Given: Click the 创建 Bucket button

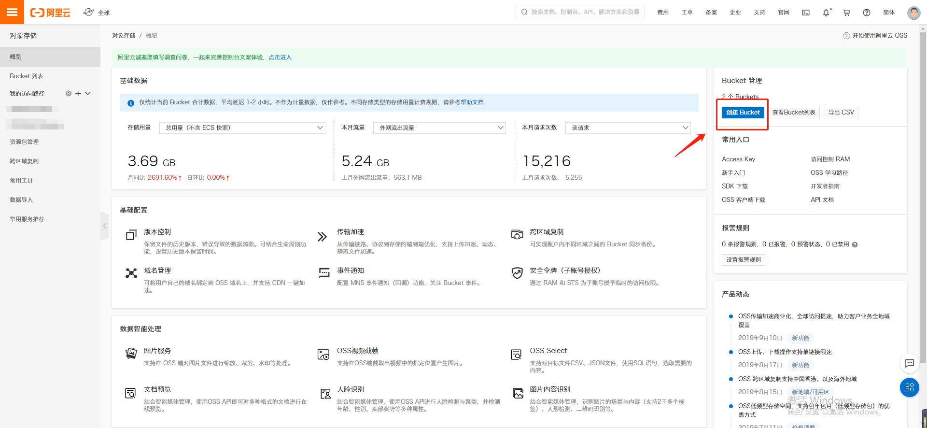Looking at the screenshot, I should click(743, 113).
